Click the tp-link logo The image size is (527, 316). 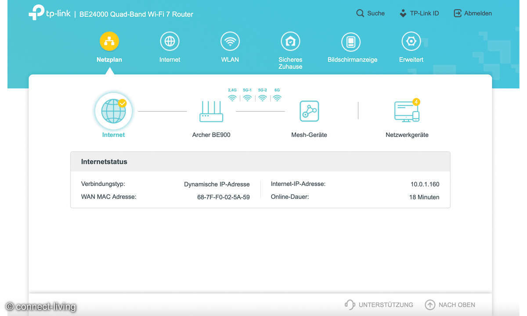point(50,13)
